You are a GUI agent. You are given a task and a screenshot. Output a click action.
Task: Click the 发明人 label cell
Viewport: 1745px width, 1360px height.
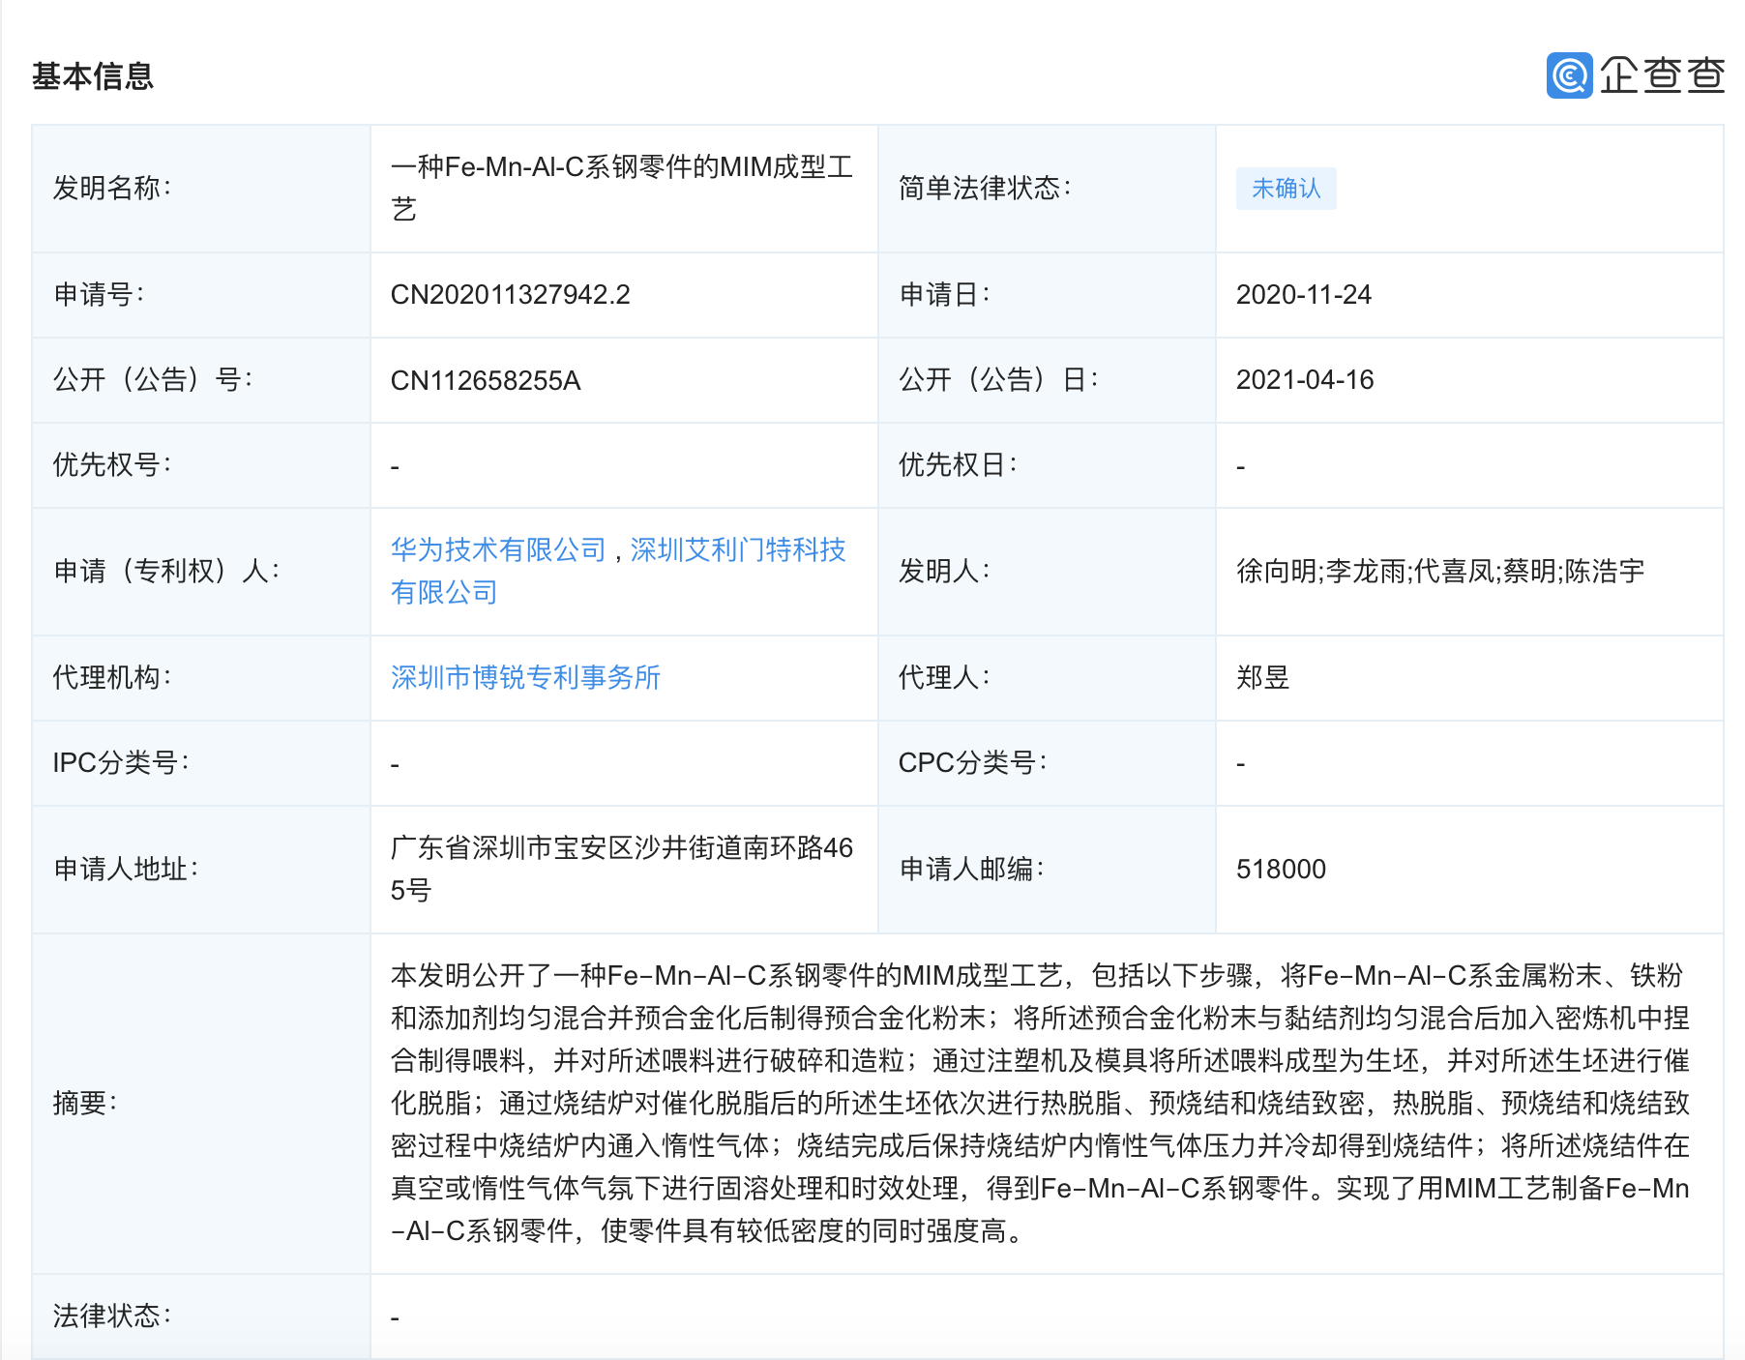1047,572
